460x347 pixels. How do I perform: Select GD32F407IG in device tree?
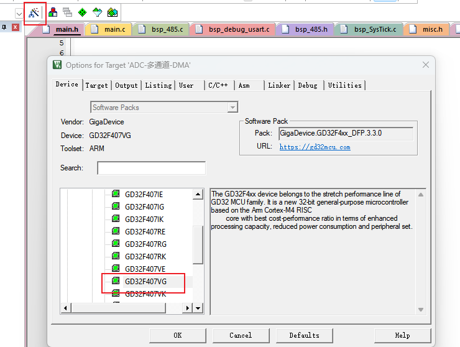pyautogui.click(x=144, y=207)
